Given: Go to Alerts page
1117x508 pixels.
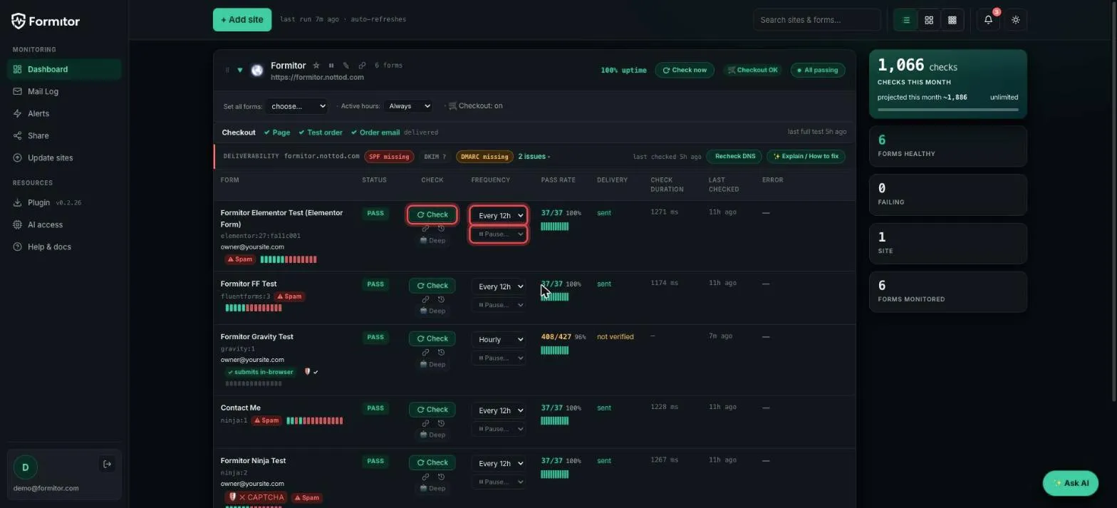Looking at the screenshot, I should point(64,113).
